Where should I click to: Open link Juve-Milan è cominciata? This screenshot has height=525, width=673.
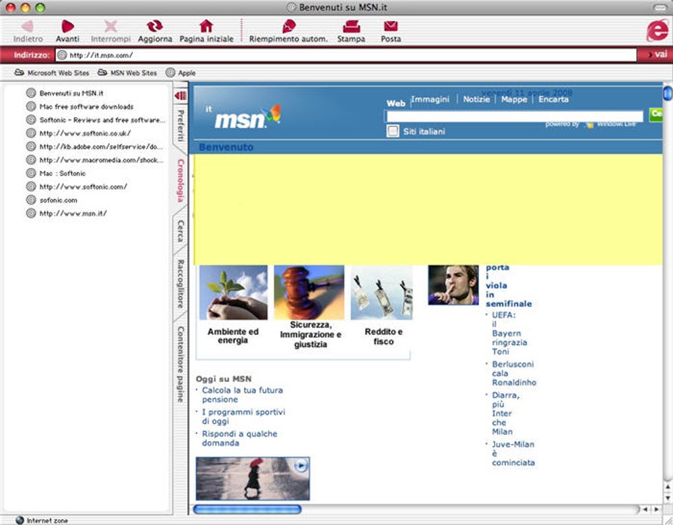[513, 453]
